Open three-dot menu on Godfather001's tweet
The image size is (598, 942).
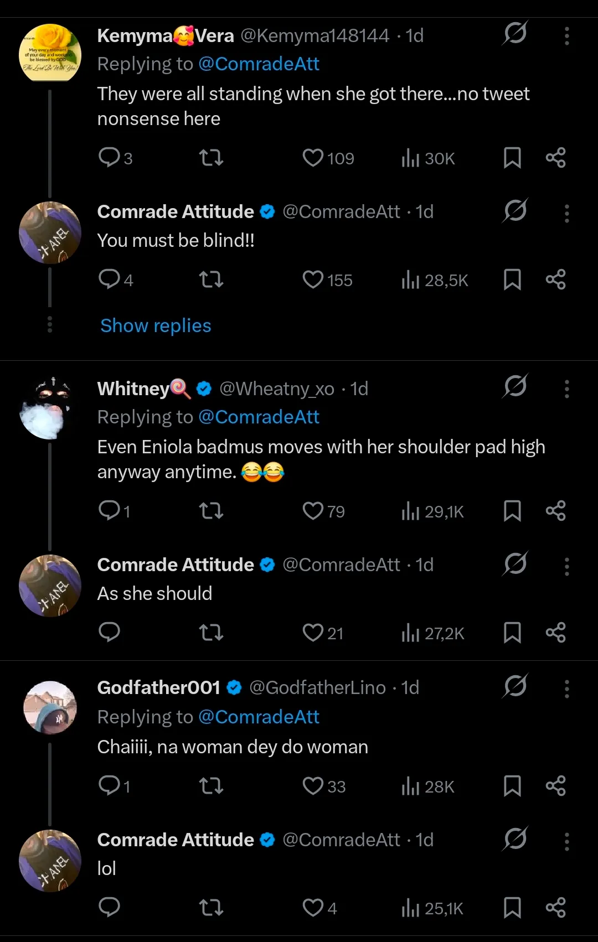[x=566, y=689]
